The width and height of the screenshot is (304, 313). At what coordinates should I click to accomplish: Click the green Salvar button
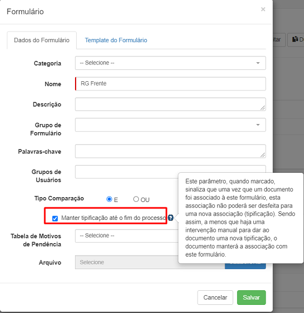pos(251,297)
